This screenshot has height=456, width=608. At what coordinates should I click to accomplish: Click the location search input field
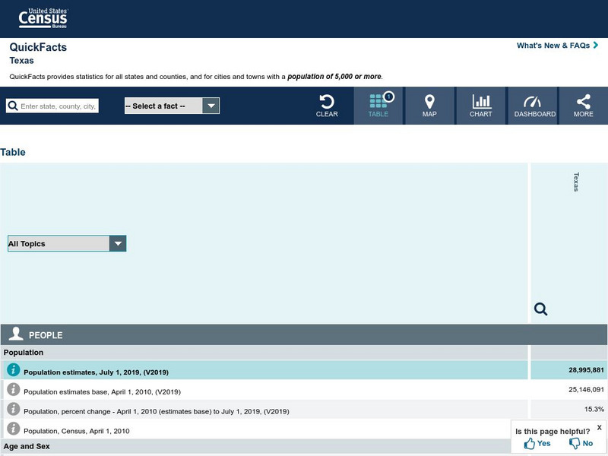pyautogui.click(x=52, y=106)
